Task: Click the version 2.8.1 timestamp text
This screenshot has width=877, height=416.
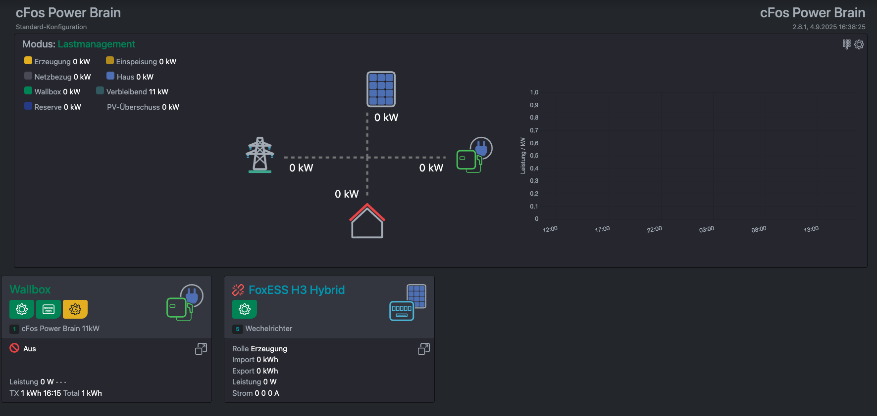Action: tap(829, 27)
